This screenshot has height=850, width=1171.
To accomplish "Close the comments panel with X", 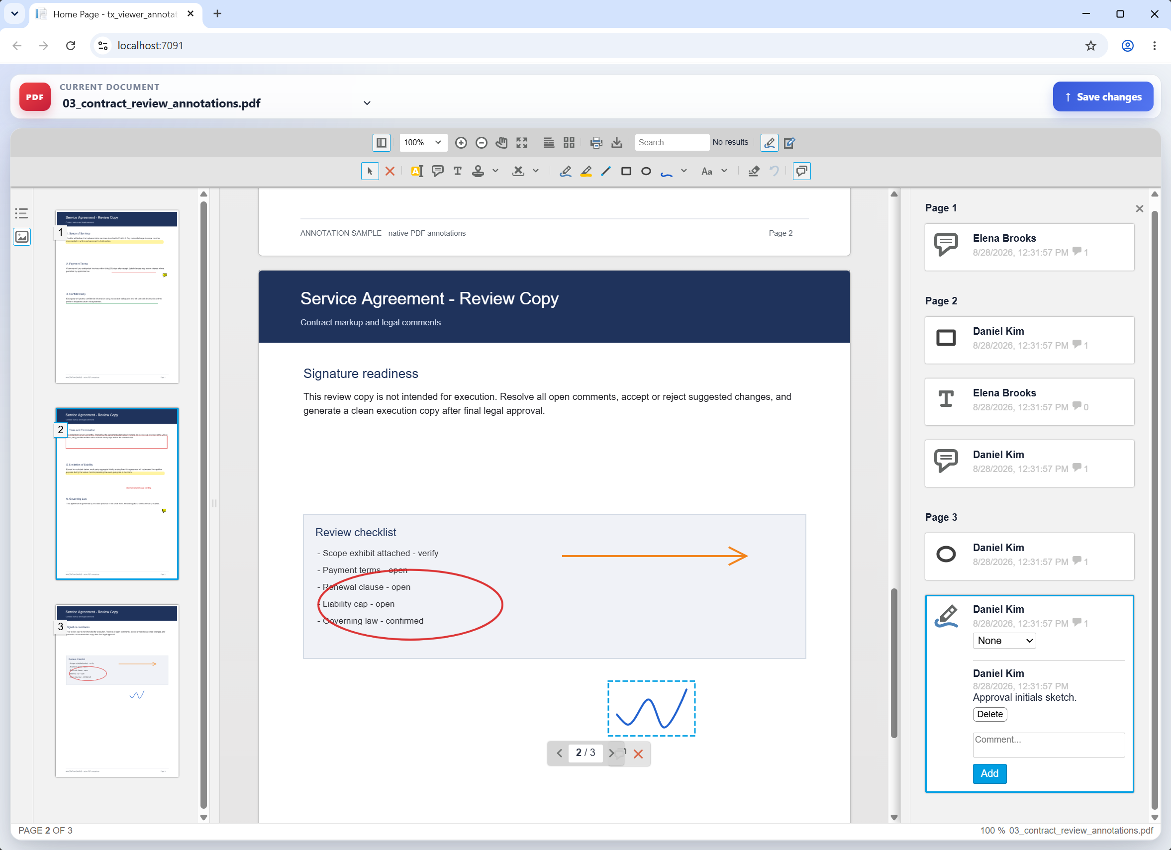I will pyautogui.click(x=1139, y=208).
